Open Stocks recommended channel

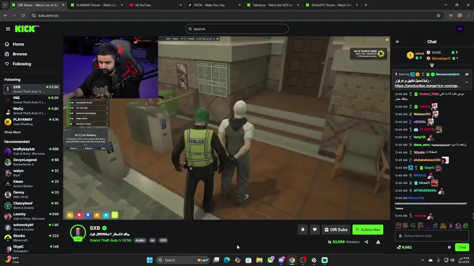[31, 238]
